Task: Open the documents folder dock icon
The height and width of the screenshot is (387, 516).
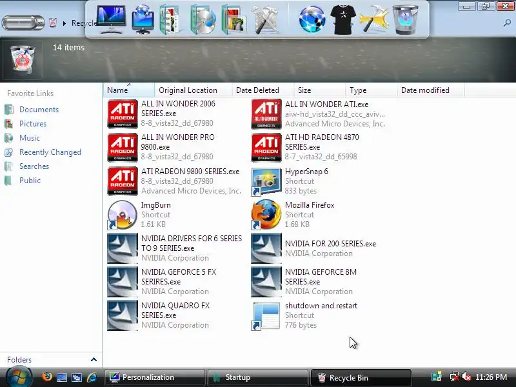Action: click(170, 20)
